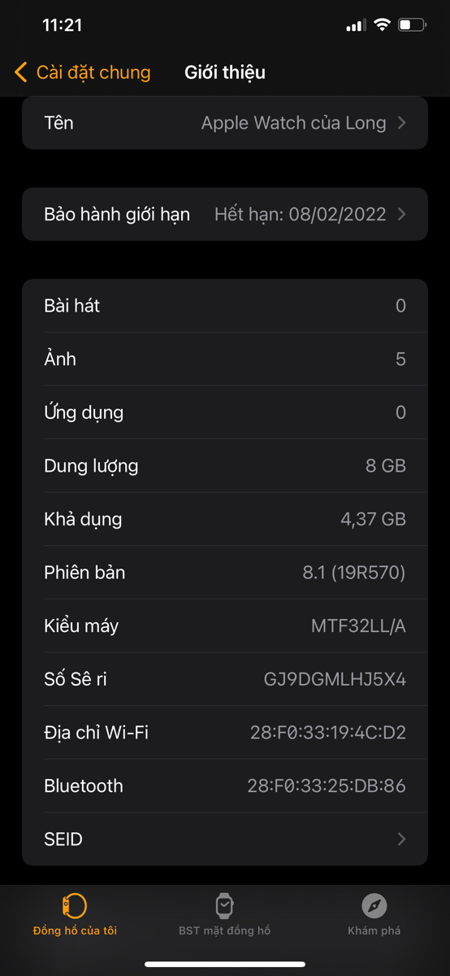Tap the Số Sê ri value GJ9DGMLHJ5X4
The width and height of the screenshot is (450, 976).
(x=335, y=679)
